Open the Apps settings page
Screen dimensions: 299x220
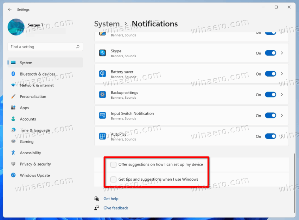[45, 108]
